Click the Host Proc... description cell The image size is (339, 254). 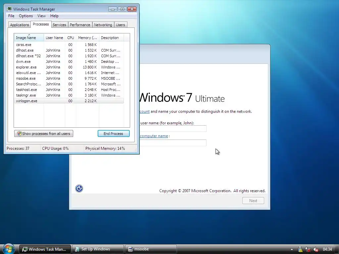pos(111,90)
